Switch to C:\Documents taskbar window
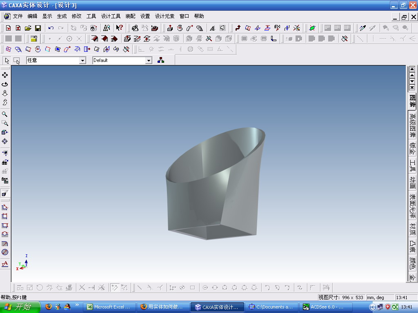This screenshot has width=418, height=313. [x=271, y=307]
